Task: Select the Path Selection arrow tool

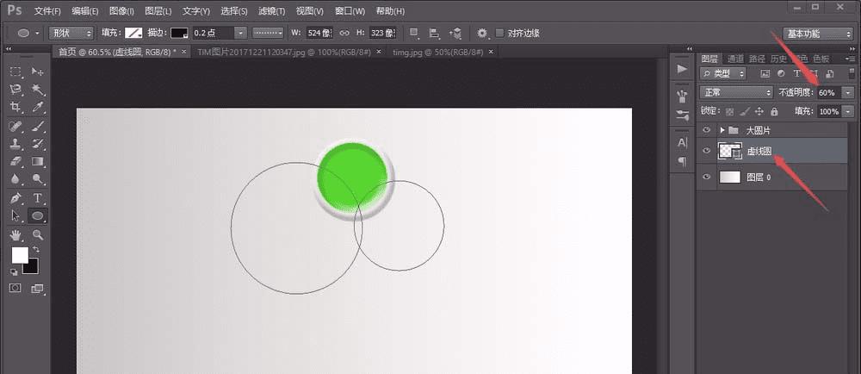Action: [x=15, y=215]
